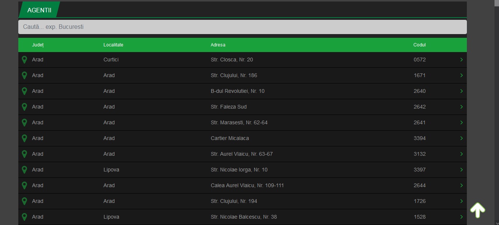Select 'B-dul Revolutiei, Nr. 10' address text
499x225 pixels.
[238, 91]
